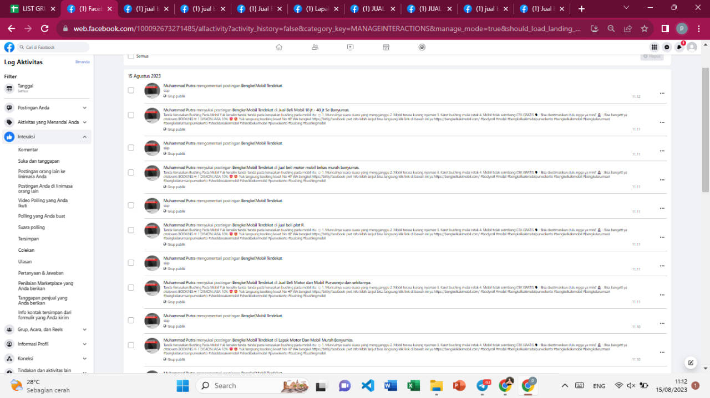Open Word from the taskbar
The height and width of the screenshot is (398, 710).
coord(390,386)
